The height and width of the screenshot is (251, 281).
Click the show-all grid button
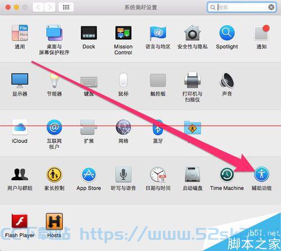coord(66,7)
